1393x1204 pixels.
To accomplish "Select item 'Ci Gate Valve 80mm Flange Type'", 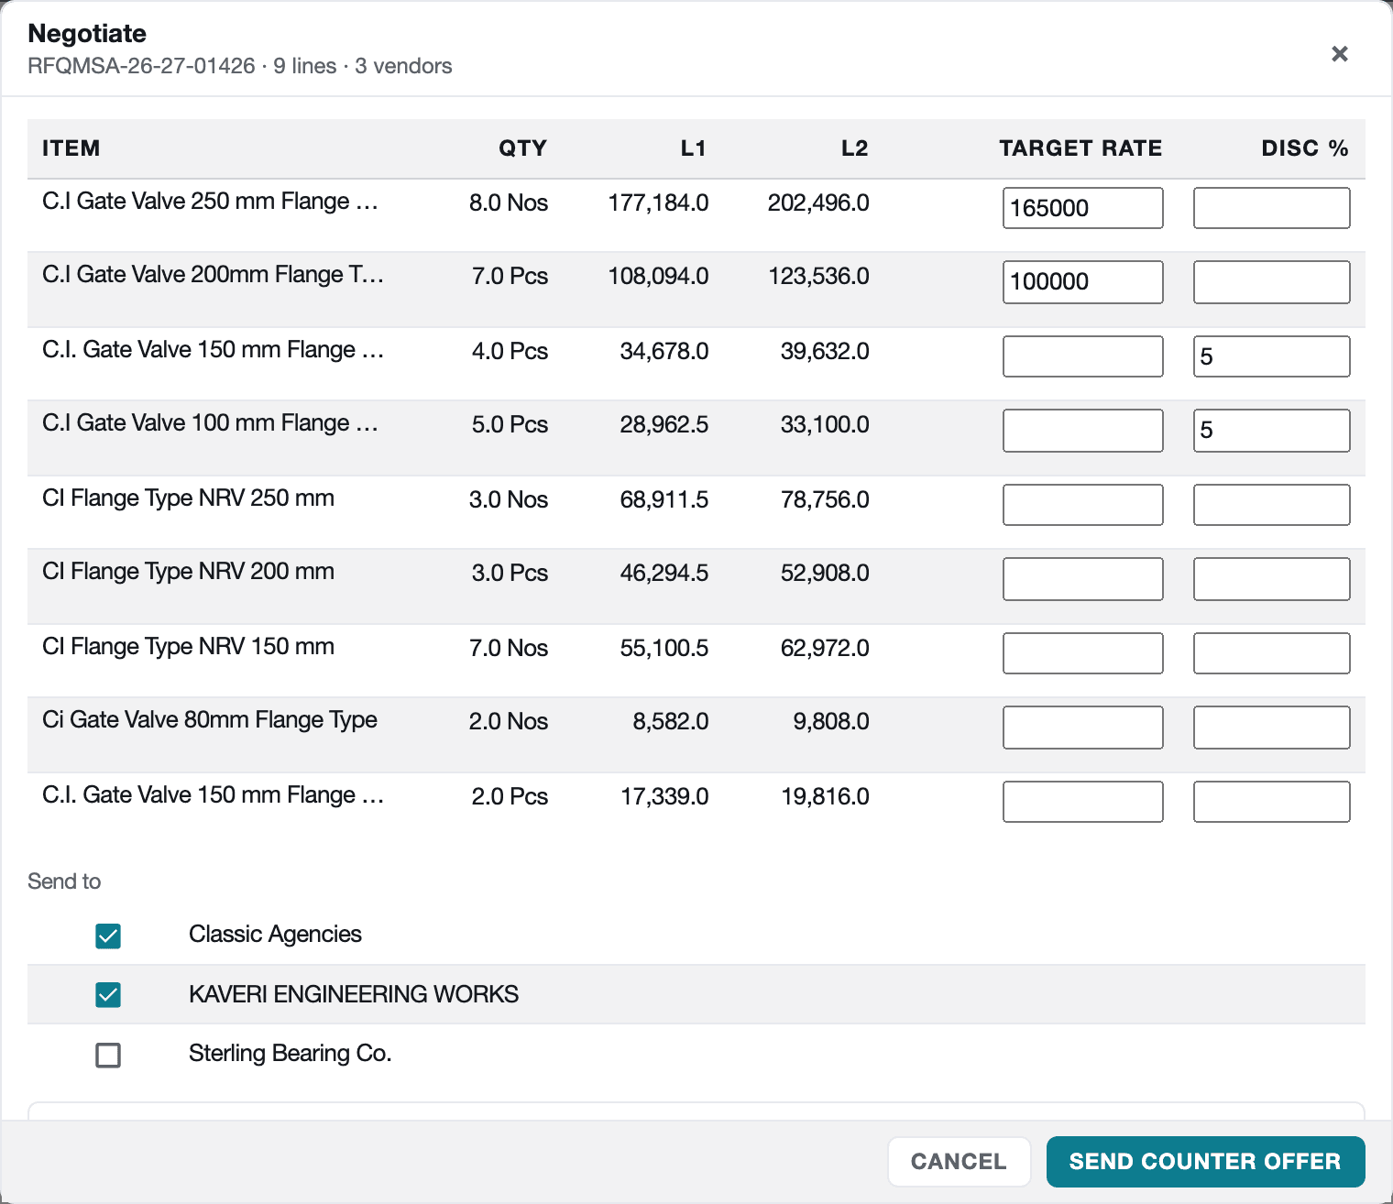I will pyautogui.click(x=210, y=720).
